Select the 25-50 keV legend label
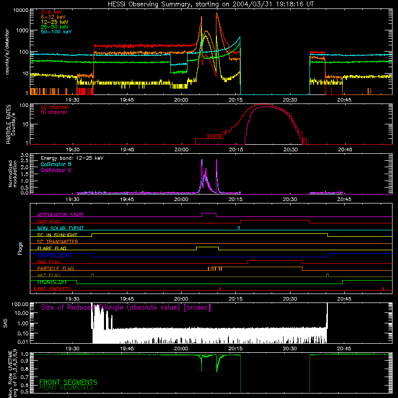 pyautogui.click(x=55, y=27)
